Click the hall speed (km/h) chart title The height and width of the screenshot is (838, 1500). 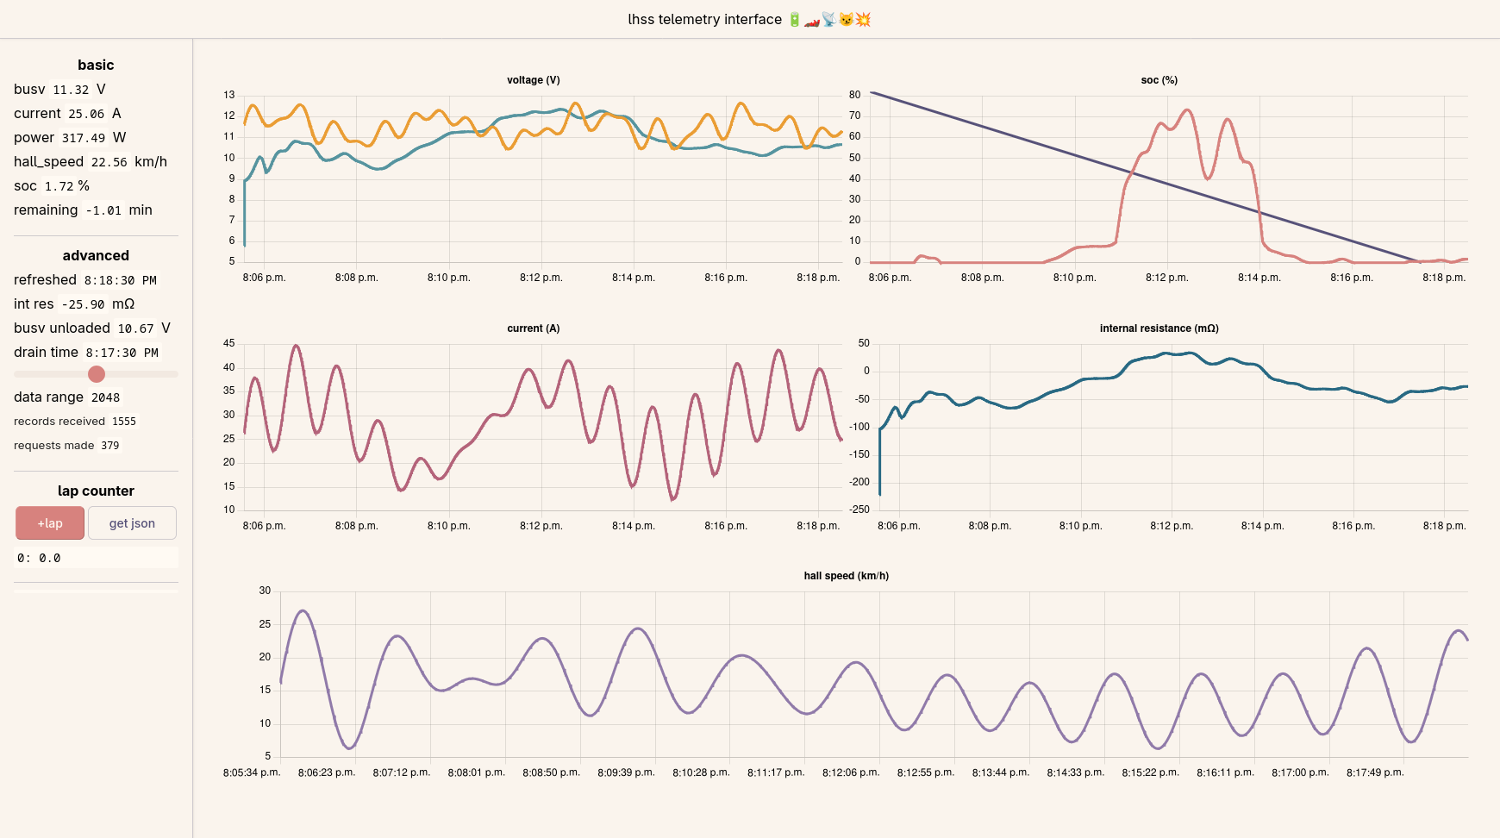click(x=847, y=576)
